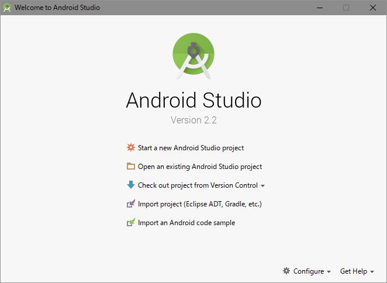Click the orange starburst new project icon
The height and width of the screenshot is (283, 387).
pos(131,147)
